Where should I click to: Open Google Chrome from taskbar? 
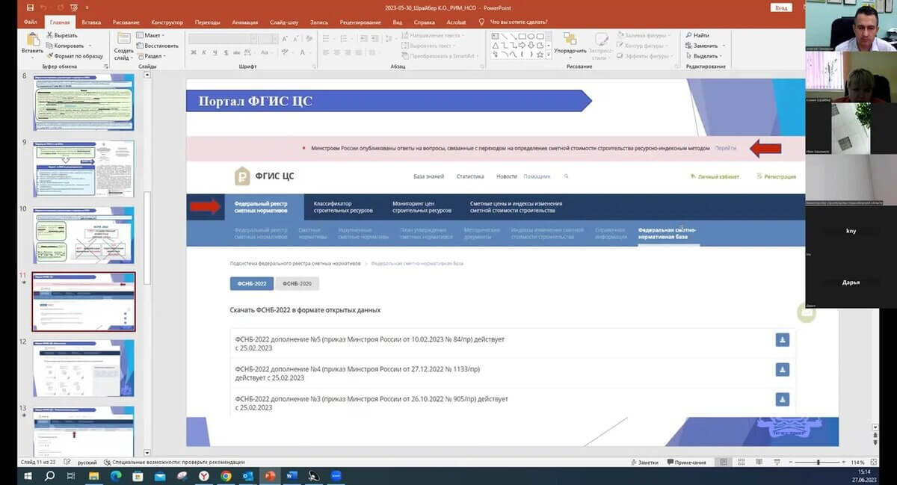[x=226, y=475]
